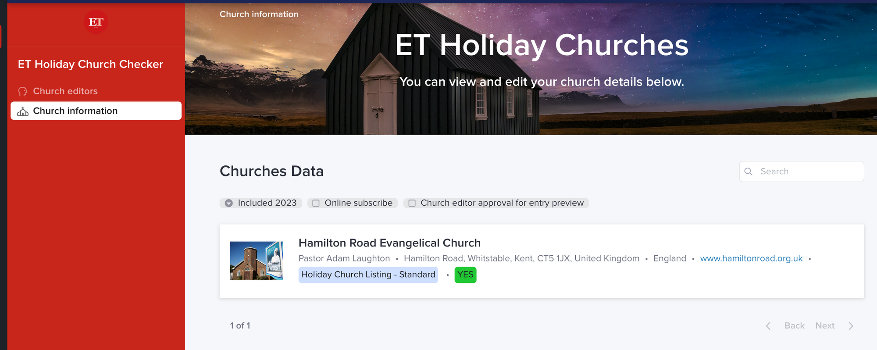Click the Next pagination button
Viewport: 877px width, 350px height.
click(825, 326)
